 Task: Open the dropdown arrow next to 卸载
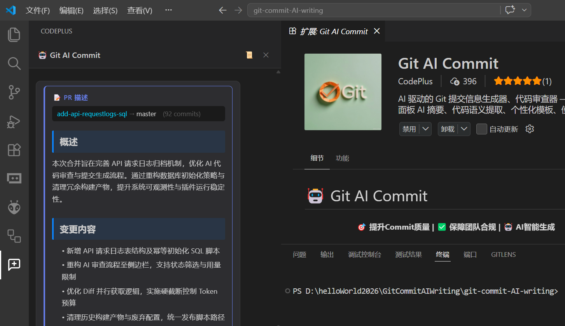pyautogui.click(x=465, y=129)
